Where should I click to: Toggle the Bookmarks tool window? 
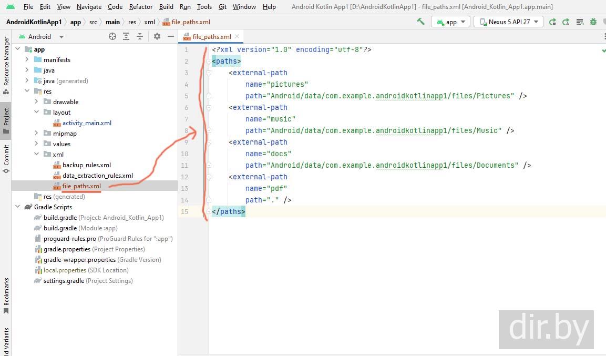[6, 296]
